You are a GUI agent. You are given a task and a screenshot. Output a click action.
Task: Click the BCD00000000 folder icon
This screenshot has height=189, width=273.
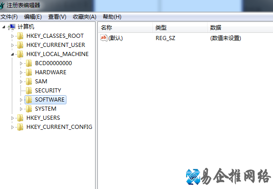point(28,63)
